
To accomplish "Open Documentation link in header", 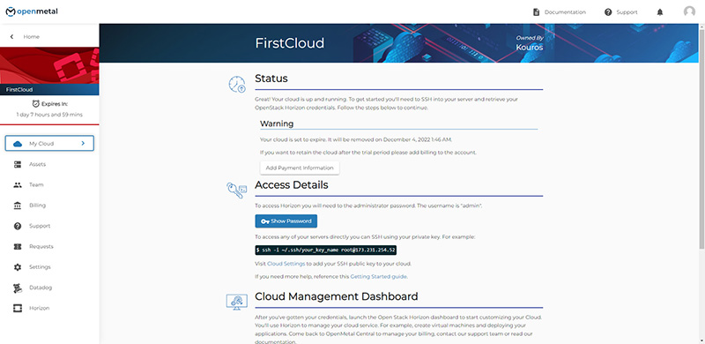I will 565,12.
